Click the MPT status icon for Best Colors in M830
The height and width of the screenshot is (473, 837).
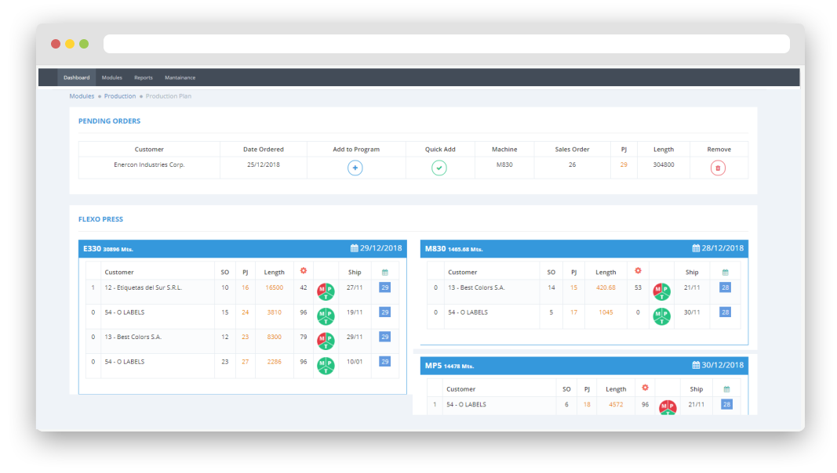(662, 291)
